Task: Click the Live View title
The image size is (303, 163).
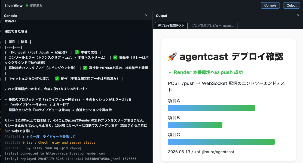Action: (x=14, y=6)
